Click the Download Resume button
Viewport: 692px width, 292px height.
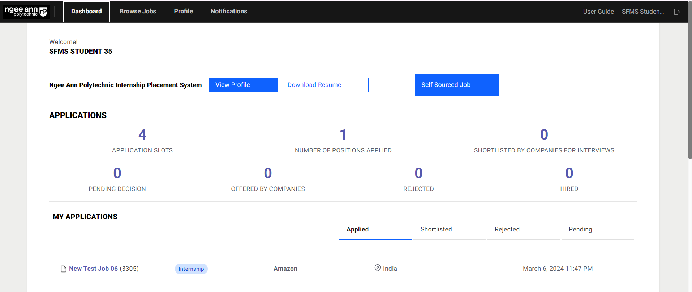325,85
